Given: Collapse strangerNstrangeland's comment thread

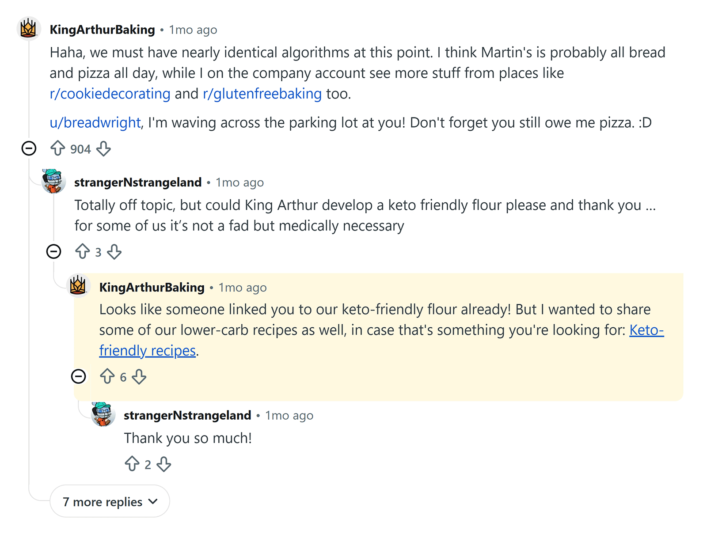Looking at the screenshot, I should 53,252.
